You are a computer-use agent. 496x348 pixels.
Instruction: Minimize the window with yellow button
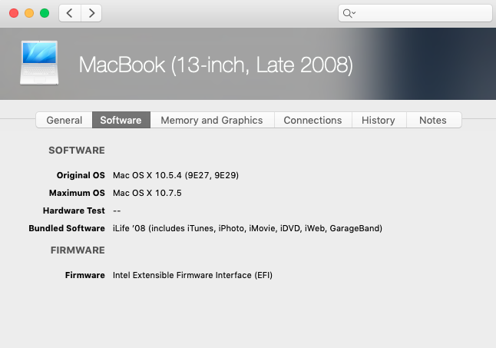click(29, 13)
